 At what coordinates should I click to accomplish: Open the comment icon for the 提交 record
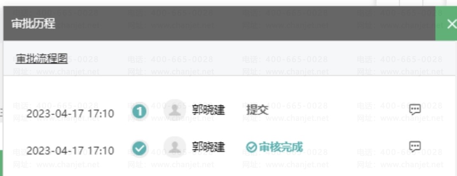pos(415,110)
